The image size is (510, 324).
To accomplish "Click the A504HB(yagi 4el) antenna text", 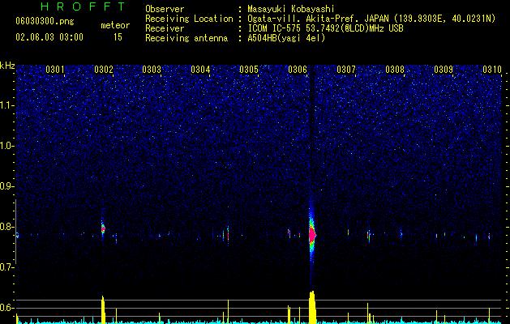I will tap(286, 38).
